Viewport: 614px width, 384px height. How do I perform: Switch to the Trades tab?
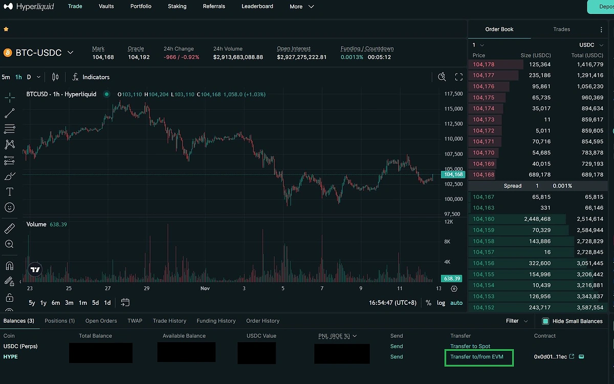(561, 29)
